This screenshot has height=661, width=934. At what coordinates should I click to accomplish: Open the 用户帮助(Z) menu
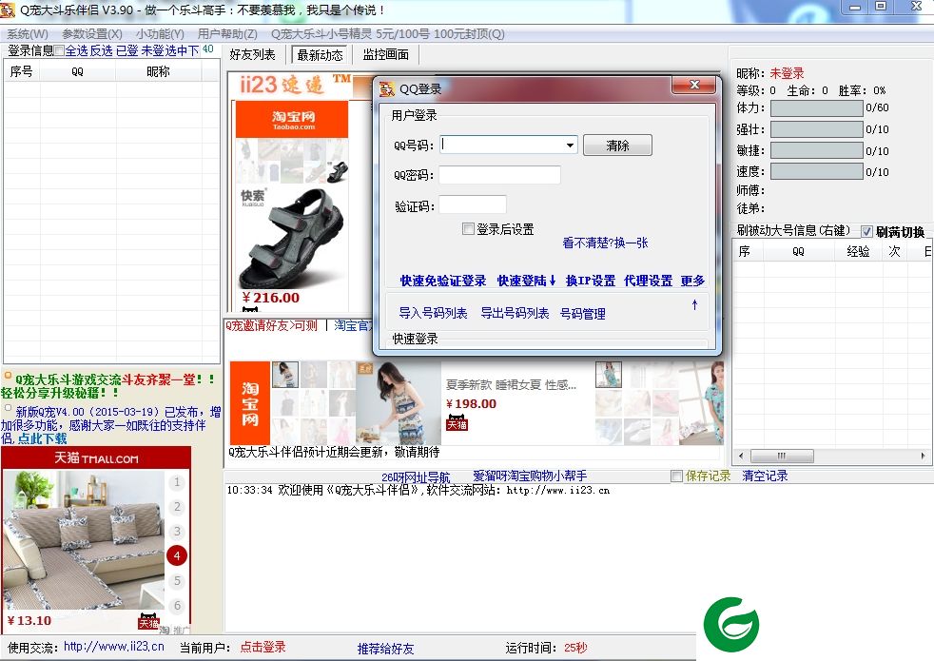tap(227, 34)
